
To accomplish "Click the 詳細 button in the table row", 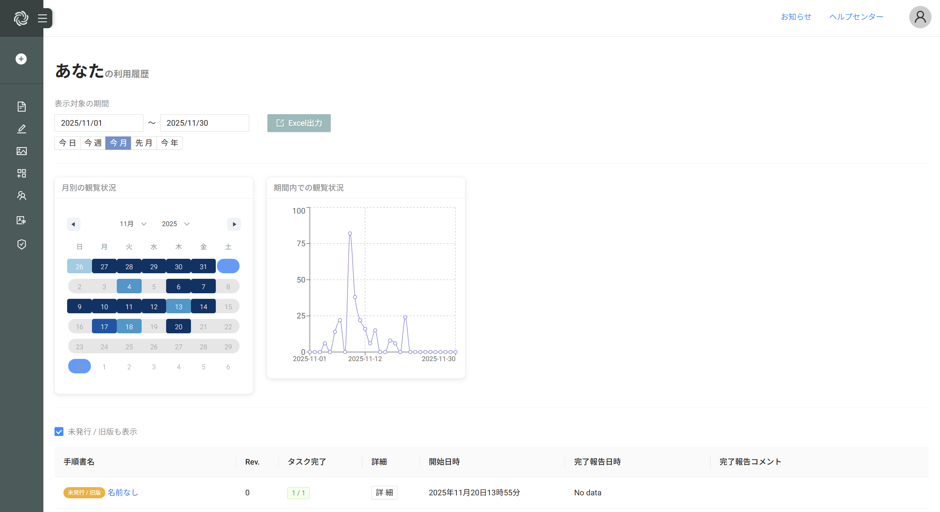I will pos(384,493).
